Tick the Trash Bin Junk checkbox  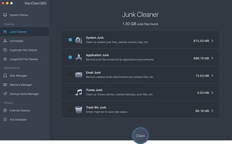pos(70,109)
